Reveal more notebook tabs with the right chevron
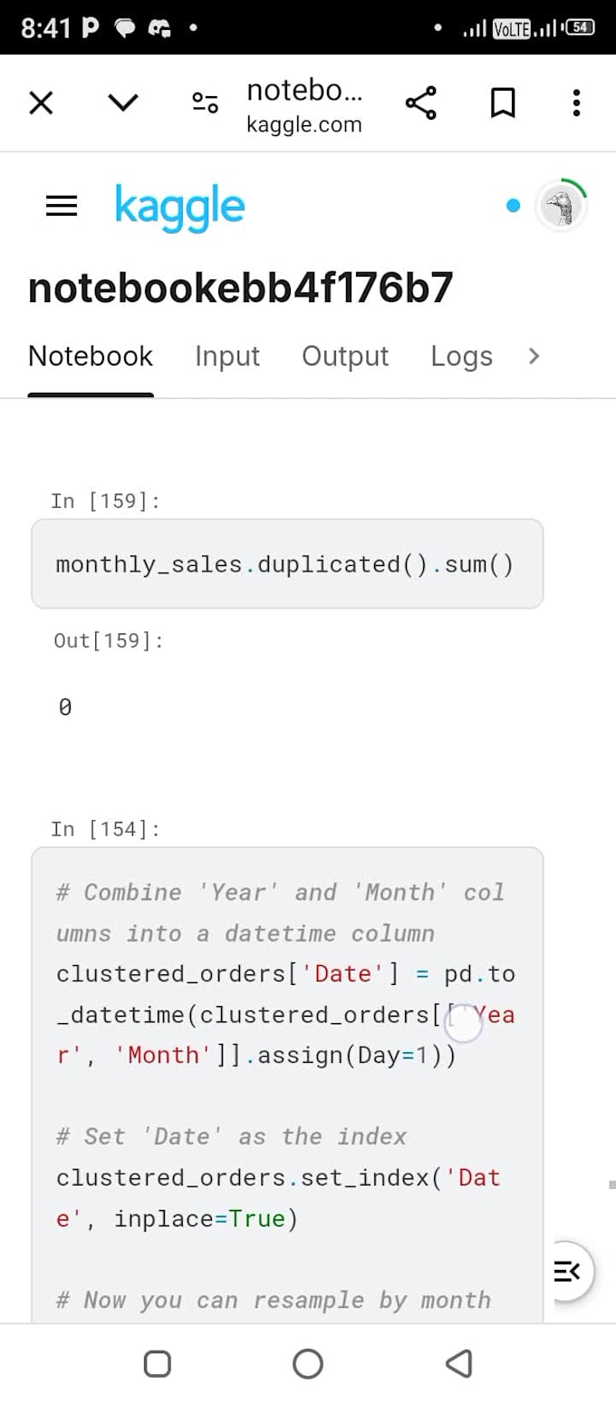Screen dimensions: 616x1405 tap(534, 356)
